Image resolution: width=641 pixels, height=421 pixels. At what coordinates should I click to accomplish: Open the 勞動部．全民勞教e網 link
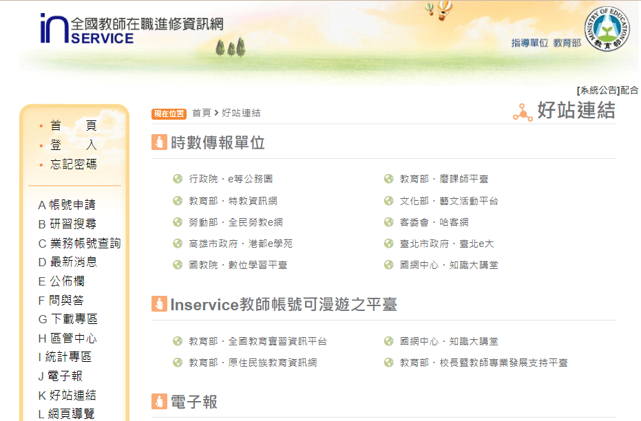235,222
